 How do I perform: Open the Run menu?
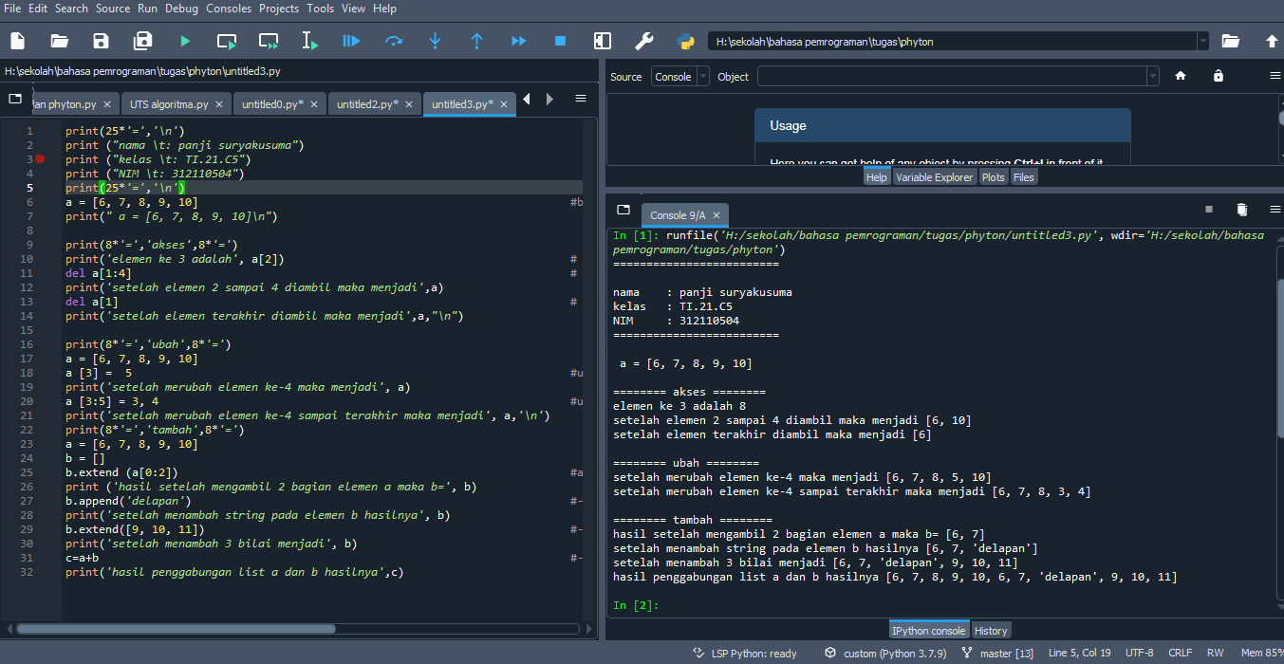tap(147, 9)
